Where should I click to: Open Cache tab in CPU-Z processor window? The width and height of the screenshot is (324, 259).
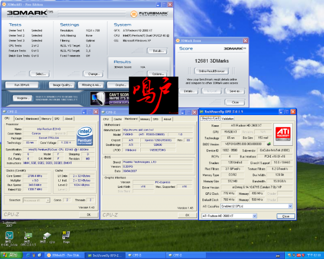coord(19,119)
